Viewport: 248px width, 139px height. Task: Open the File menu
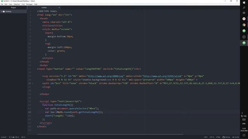point(2,4)
